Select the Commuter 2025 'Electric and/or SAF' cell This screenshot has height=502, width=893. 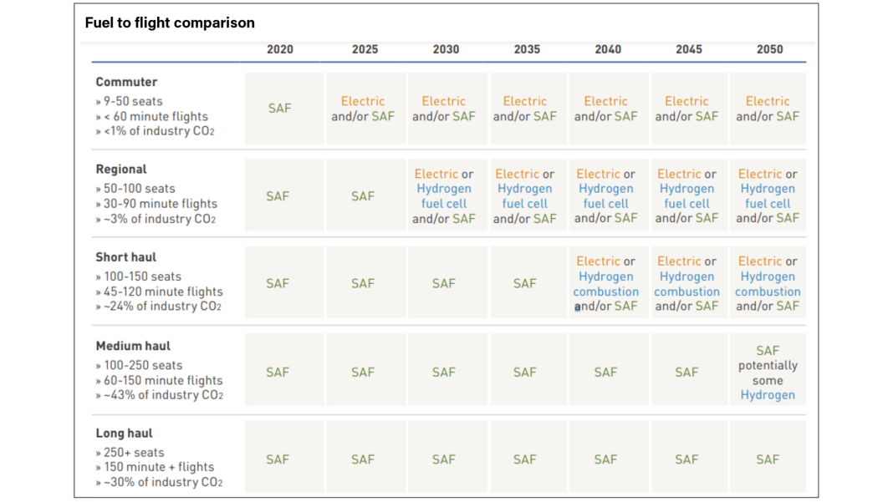(363, 109)
